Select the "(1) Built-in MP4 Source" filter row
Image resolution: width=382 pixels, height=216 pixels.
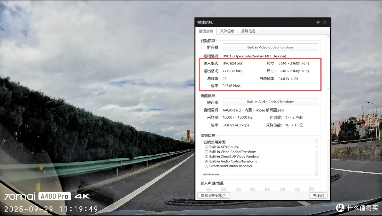click(x=221, y=147)
